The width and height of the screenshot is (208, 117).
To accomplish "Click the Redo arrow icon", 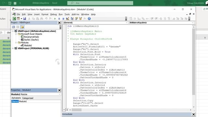I will click(50, 19).
